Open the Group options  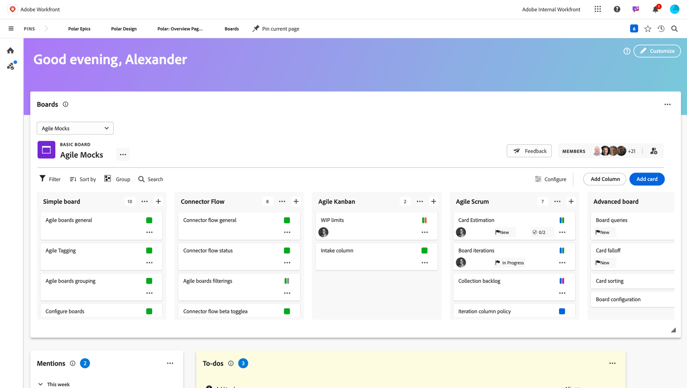click(117, 179)
